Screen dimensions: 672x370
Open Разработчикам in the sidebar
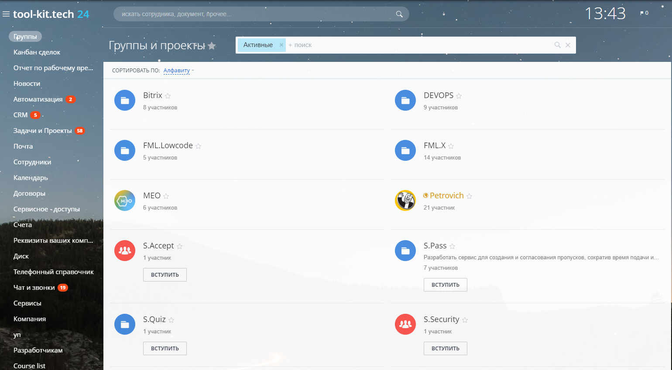tap(38, 350)
